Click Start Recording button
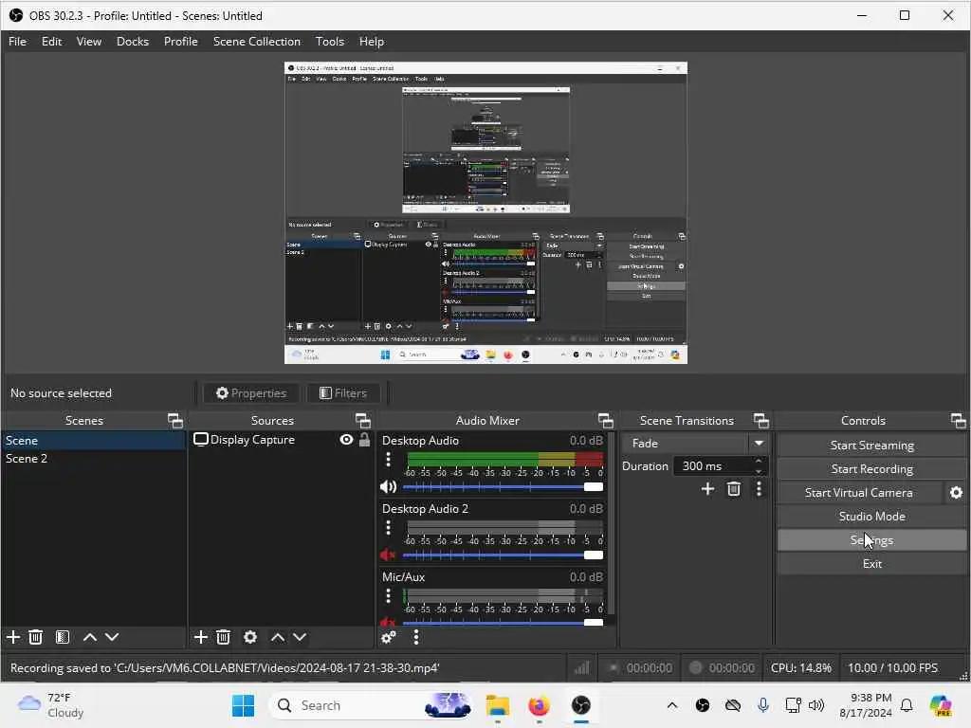The height and width of the screenshot is (728, 971). click(x=872, y=468)
